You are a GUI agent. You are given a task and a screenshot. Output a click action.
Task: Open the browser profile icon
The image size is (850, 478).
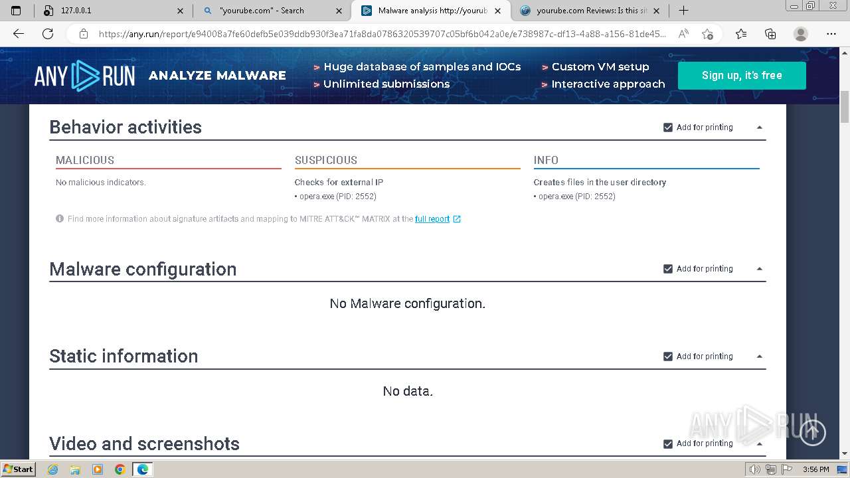pos(801,34)
